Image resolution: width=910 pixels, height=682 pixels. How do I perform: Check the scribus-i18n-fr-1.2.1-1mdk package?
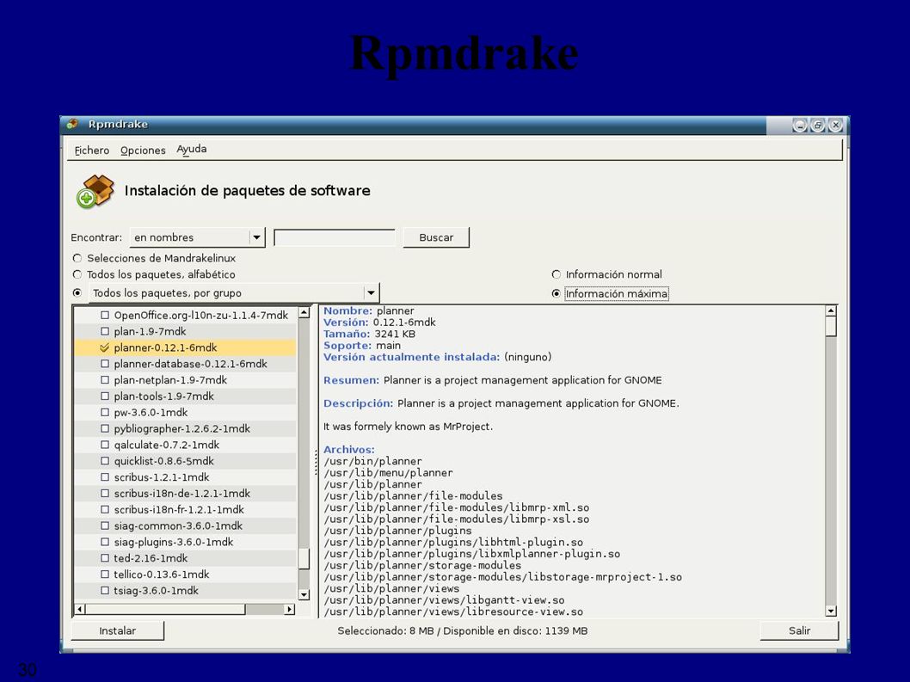click(104, 510)
